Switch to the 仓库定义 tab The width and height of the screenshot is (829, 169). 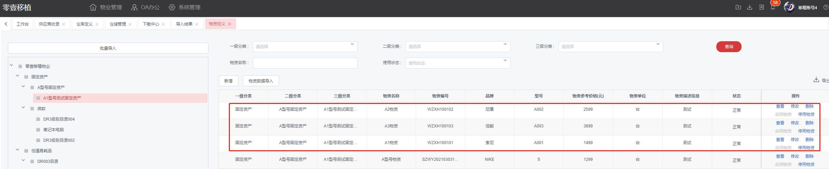pyautogui.click(x=84, y=24)
